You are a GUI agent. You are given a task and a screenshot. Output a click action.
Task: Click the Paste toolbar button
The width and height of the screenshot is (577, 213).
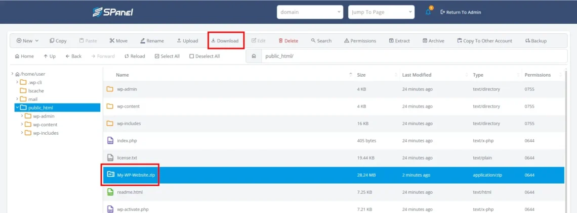pos(88,41)
